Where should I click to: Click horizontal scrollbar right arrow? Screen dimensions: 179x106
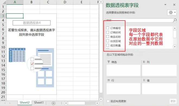click(97, 103)
